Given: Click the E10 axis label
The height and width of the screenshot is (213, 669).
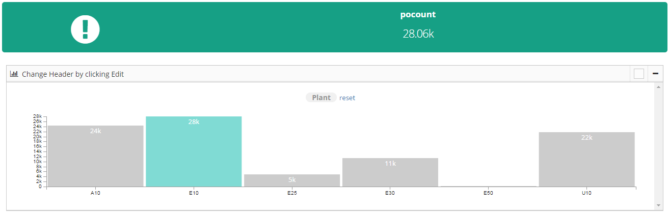Looking at the screenshot, I should [194, 194].
